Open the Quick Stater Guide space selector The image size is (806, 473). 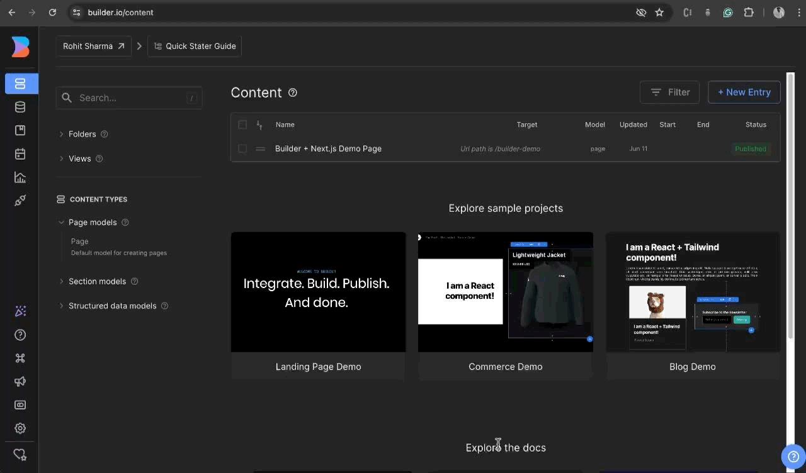pyautogui.click(x=195, y=46)
